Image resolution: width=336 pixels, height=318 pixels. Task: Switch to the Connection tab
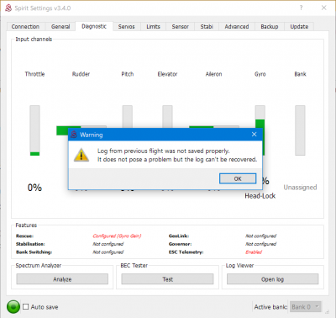25,27
